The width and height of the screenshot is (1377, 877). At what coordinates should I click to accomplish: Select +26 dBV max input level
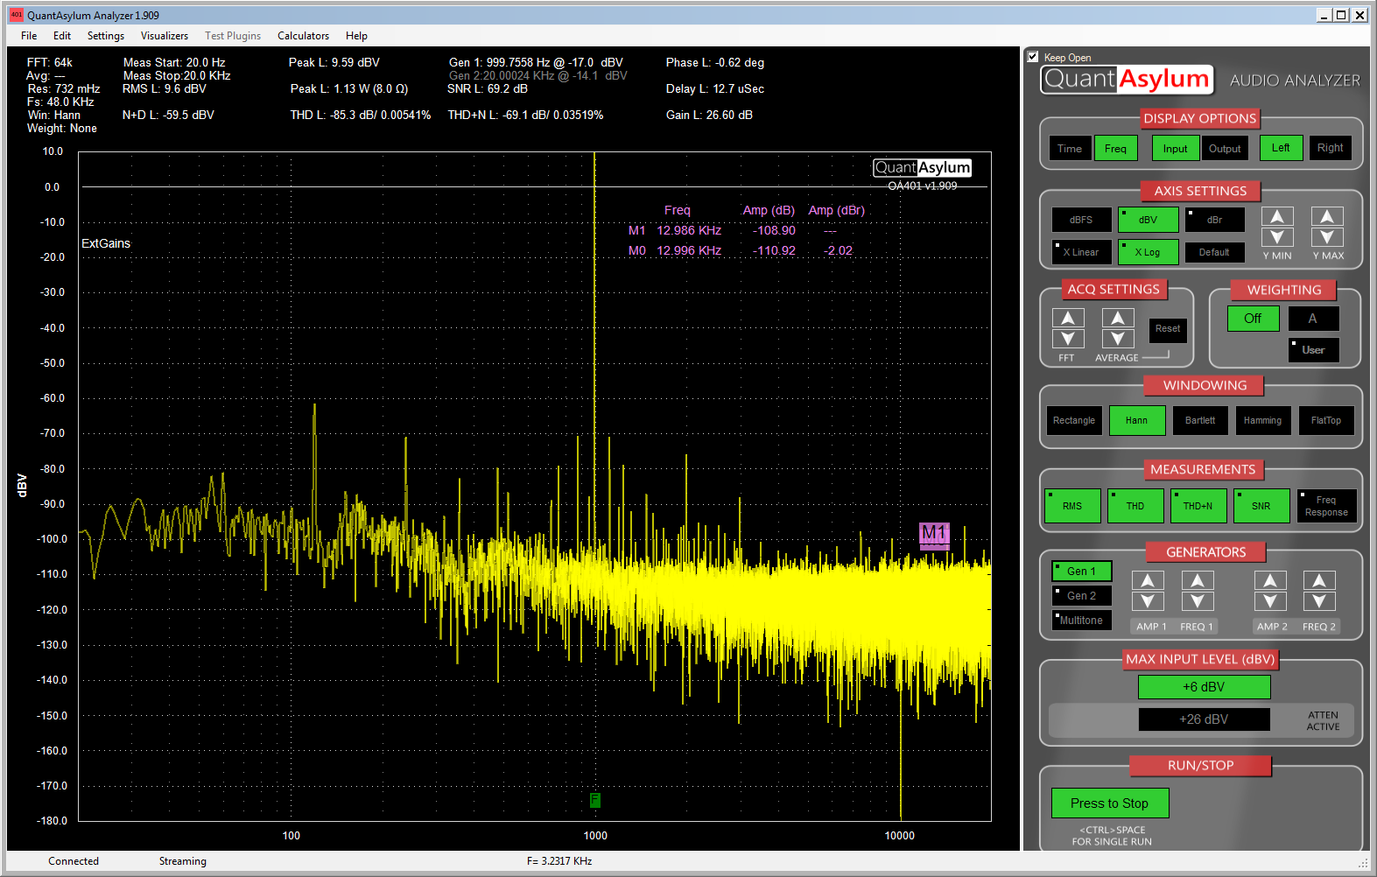pos(1204,719)
